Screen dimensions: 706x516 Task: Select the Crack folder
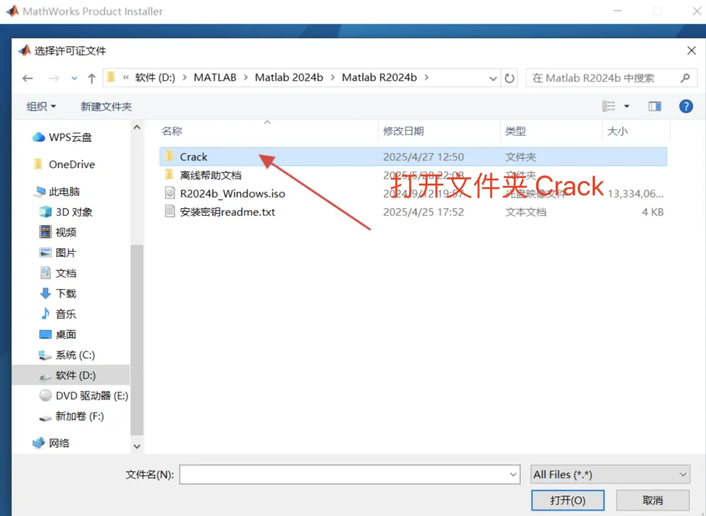coord(413,157)
